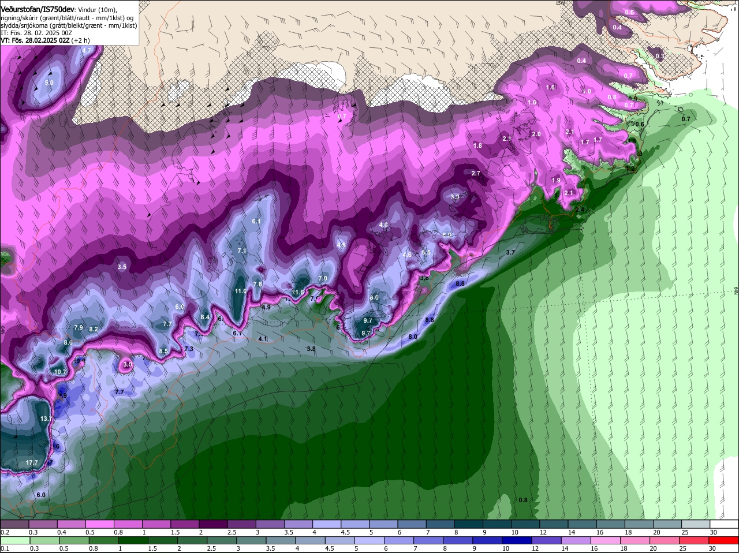Image resolution: width=739 pixels, height=553 pixels.
Task: Click the precipitation value 17.7
Action: (x=32, y=463)
